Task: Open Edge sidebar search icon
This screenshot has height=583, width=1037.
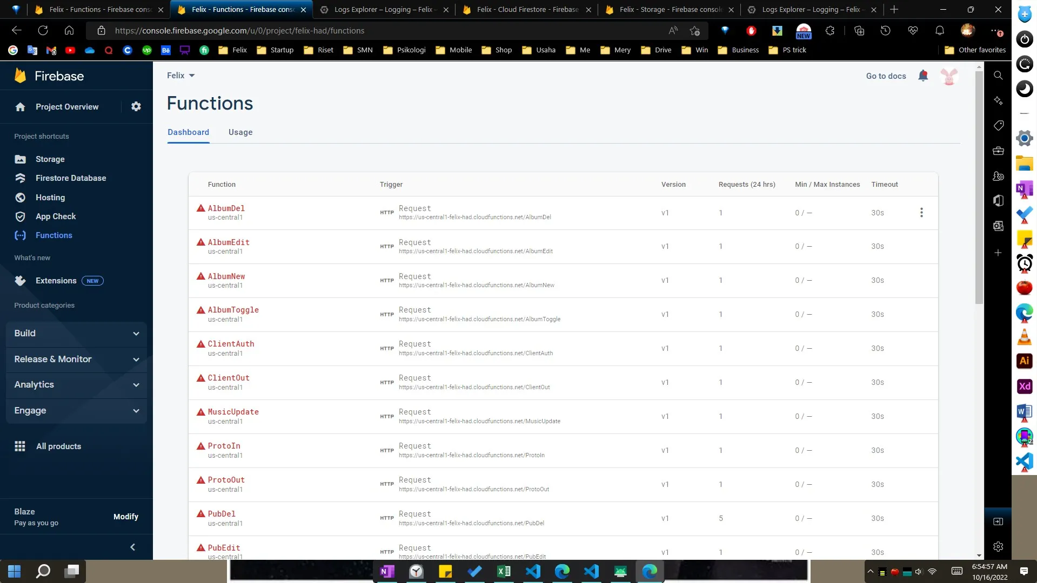Action: pyautogui.click(x=998, y=76)
